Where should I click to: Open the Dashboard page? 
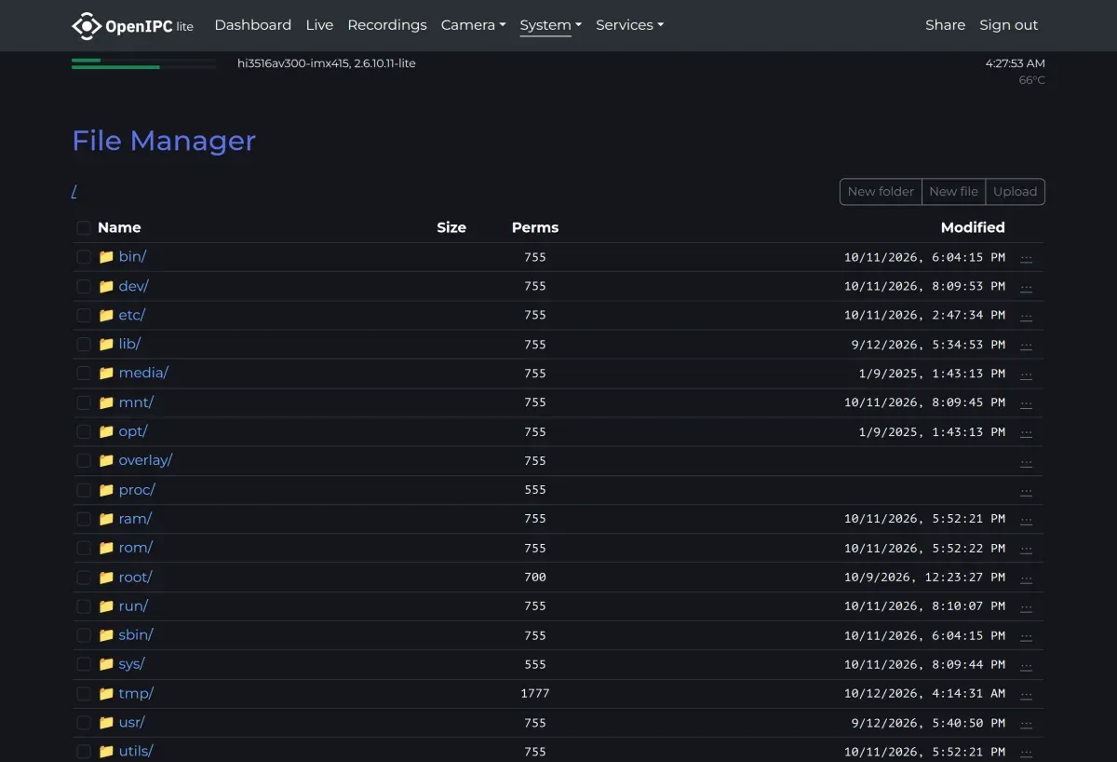pyautogui.click(x=252, y=25)
